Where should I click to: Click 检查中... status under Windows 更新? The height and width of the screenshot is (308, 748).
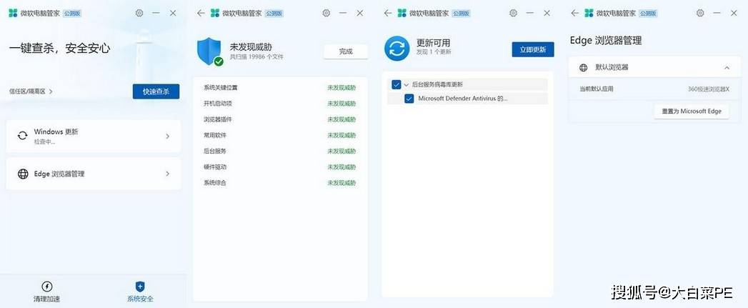coord(44,142)
